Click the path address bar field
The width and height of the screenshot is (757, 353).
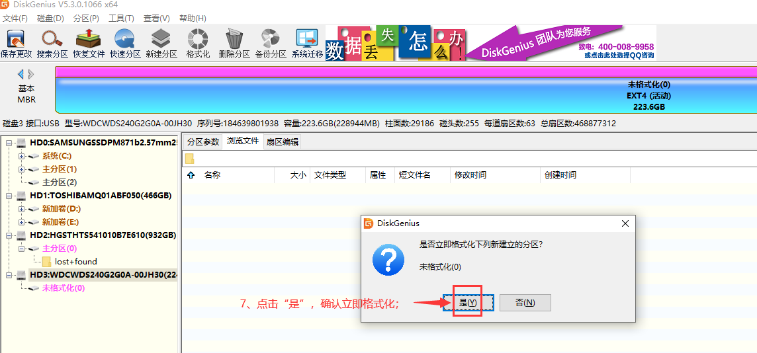pos(469,159)
